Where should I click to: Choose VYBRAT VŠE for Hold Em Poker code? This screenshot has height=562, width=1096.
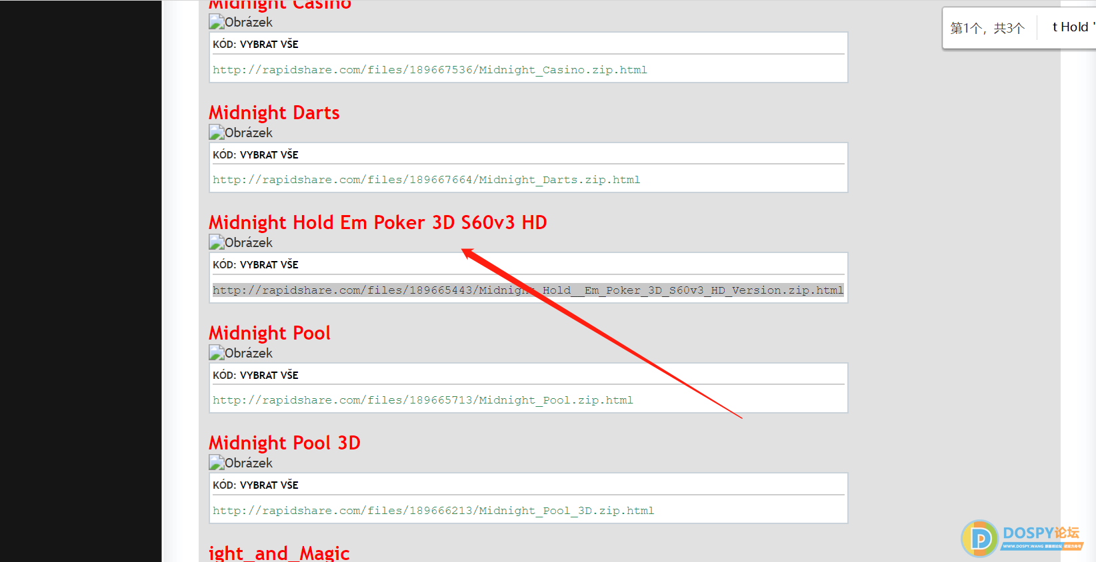coord(269,265)
